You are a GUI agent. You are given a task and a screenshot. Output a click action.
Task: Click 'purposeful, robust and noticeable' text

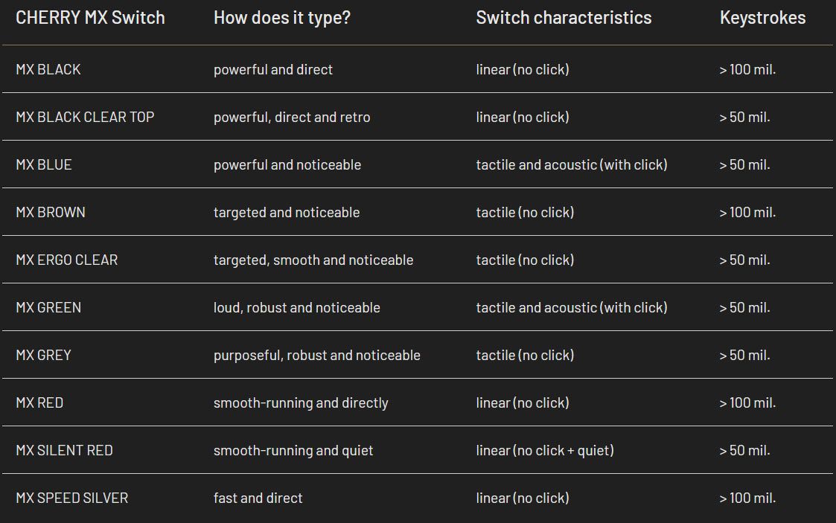[x=316, y=355]
